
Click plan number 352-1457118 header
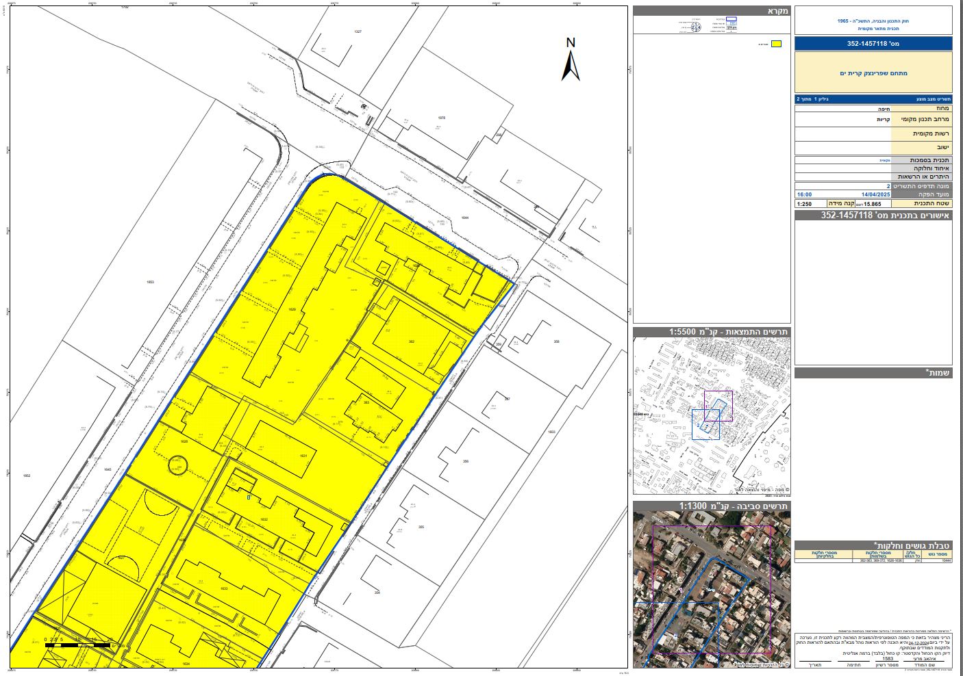873,44
